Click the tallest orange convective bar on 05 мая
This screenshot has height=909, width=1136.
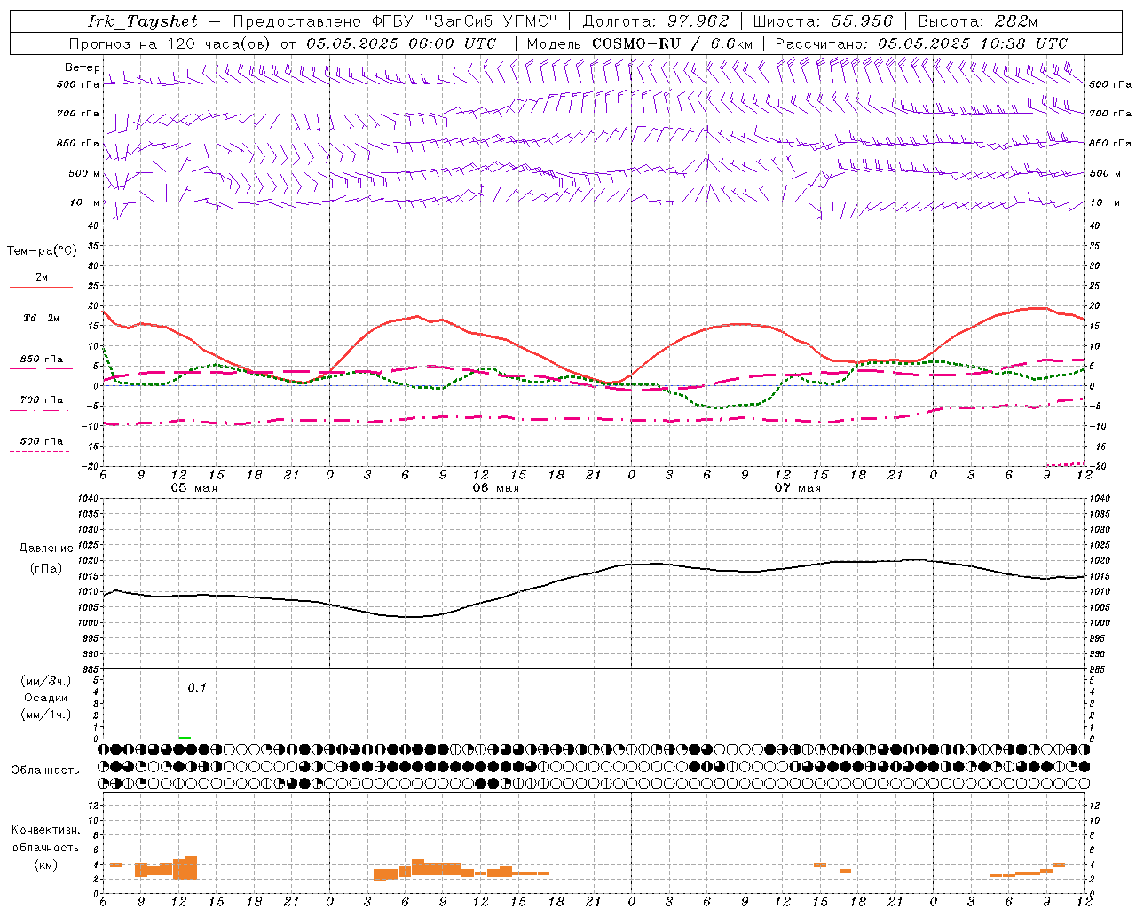[191, 867]
